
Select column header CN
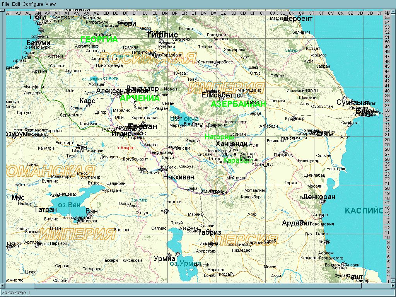point(292,13)
